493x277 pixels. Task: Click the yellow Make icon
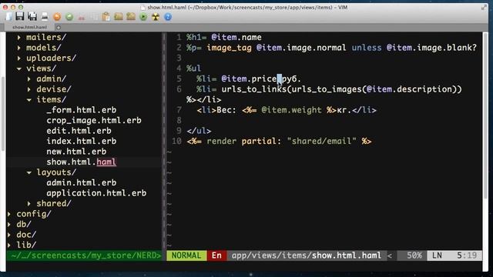[156, 17]
